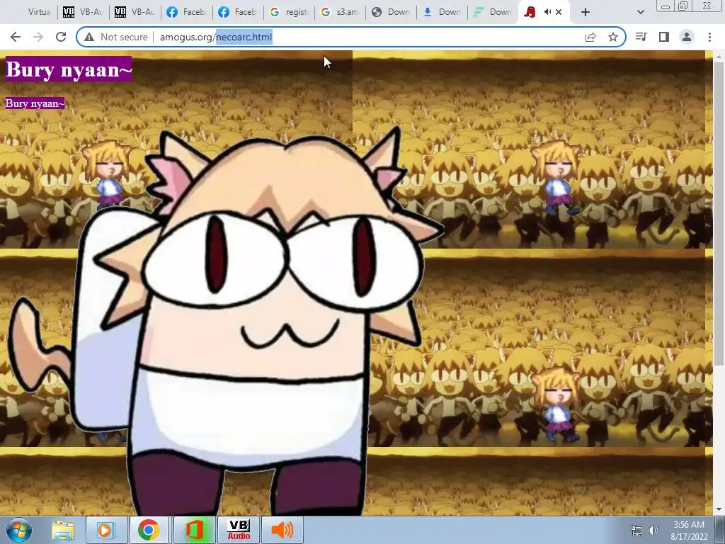Click the large Bury nyaan~ heading
Screen dimensions: 725x544
coord(69,69)
